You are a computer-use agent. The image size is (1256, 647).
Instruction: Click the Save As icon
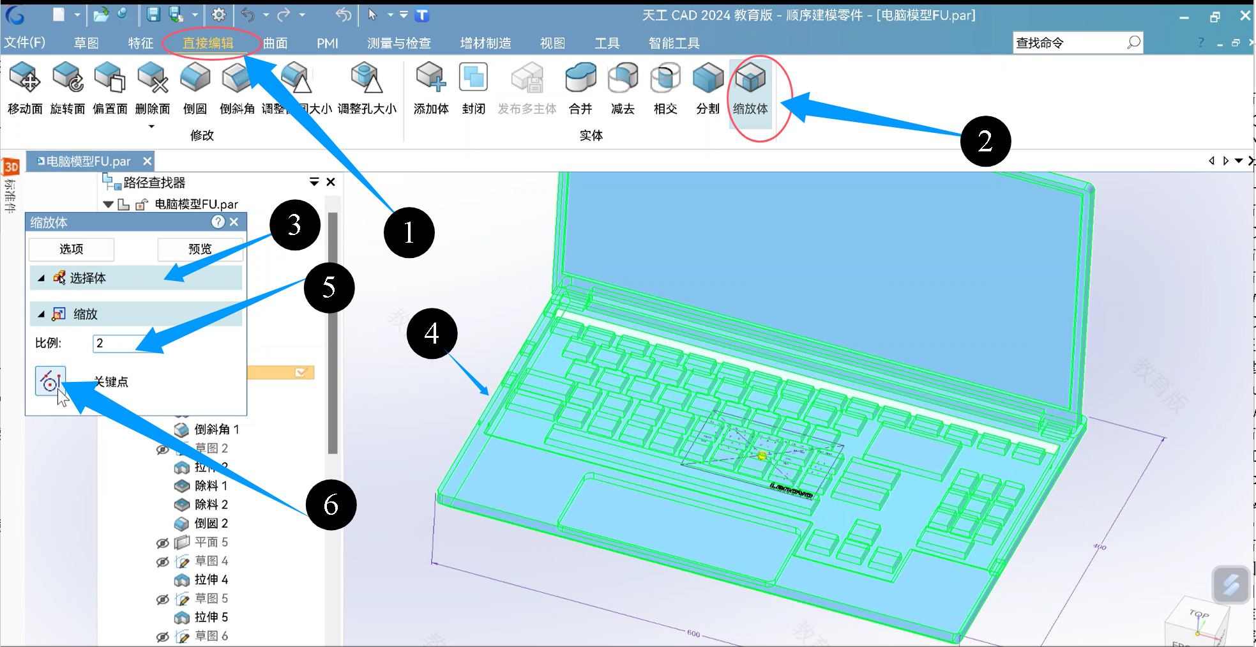(x=176, y=14)
